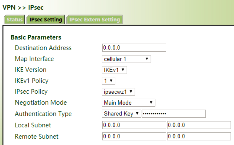This screenshot has width=234, height=145.
Task: Open the Map Interface dropdown
Action: click(x=126, y=59)
